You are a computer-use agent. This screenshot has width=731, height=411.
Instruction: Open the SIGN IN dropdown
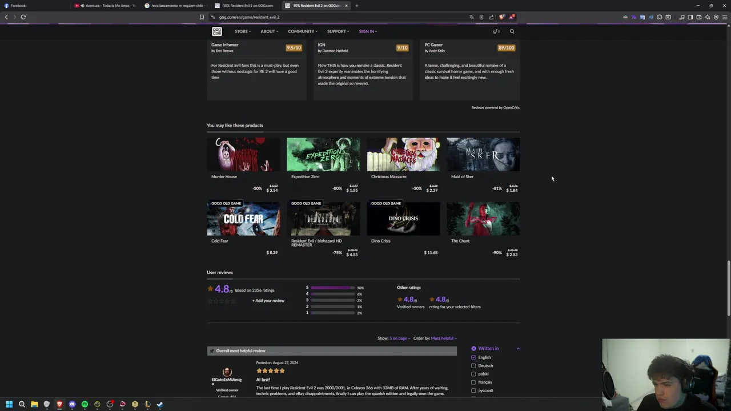368,31
